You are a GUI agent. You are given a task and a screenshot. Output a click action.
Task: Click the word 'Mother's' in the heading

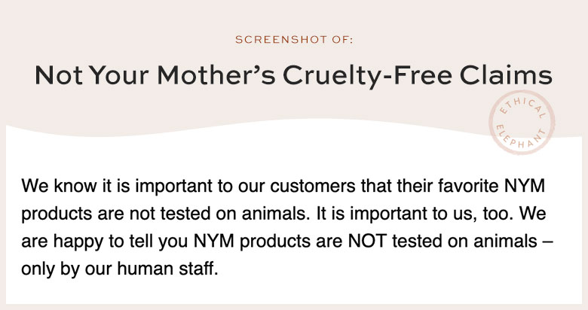pyautogui.click(x=216, y=75)
